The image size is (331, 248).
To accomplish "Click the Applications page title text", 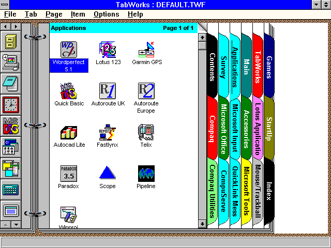I will click(68, 28).
